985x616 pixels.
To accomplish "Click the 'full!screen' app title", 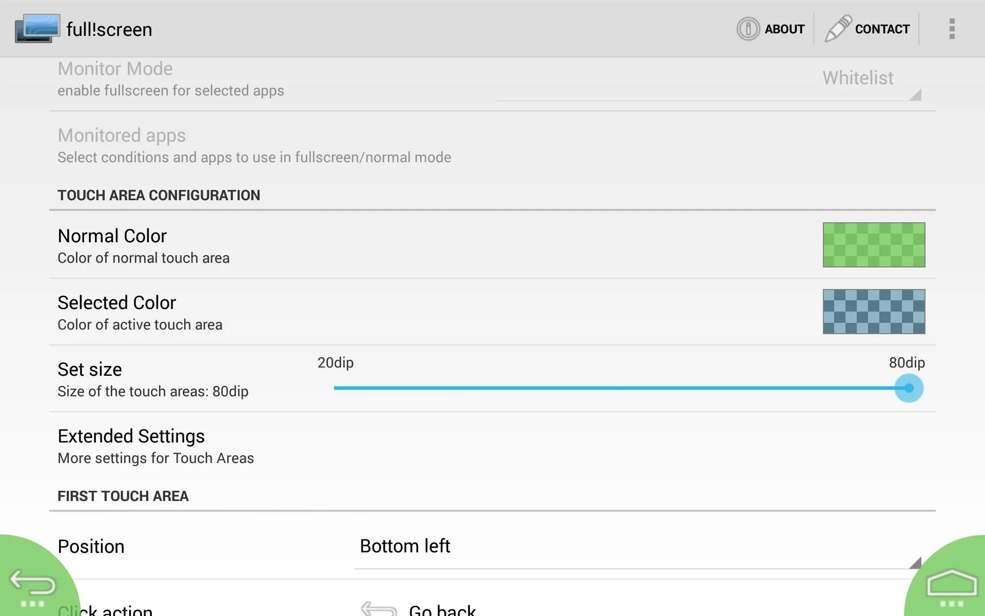I will [109, 30].
